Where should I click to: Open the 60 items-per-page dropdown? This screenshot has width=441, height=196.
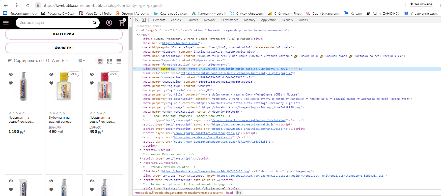coord(81,61)
